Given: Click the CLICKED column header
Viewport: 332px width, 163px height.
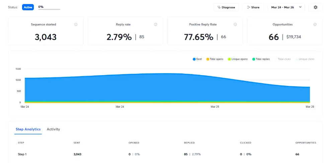Looking at the screenshot, I should point(246,143).
